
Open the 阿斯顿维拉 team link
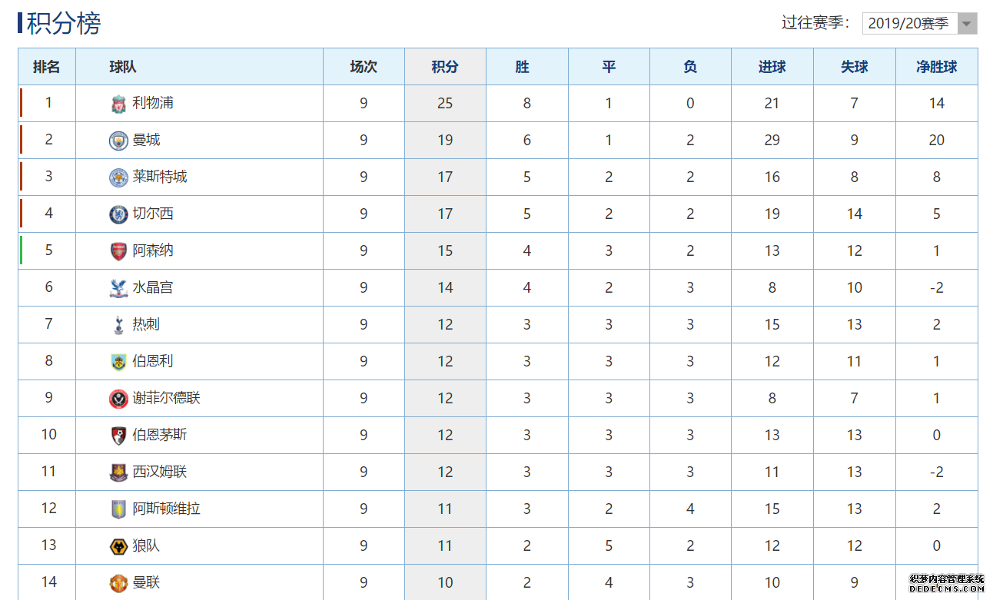[166, 509]
